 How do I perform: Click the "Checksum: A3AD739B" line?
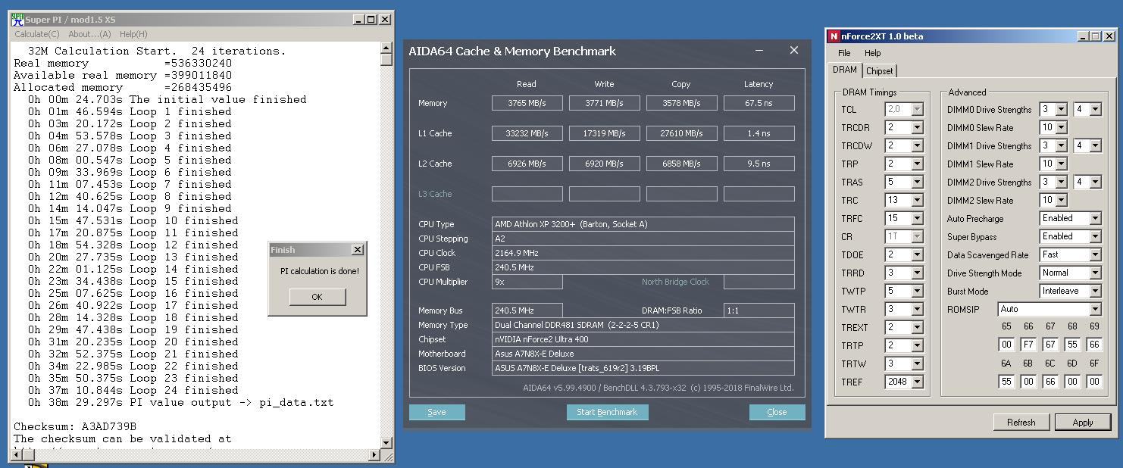click(x=75, y=426)
